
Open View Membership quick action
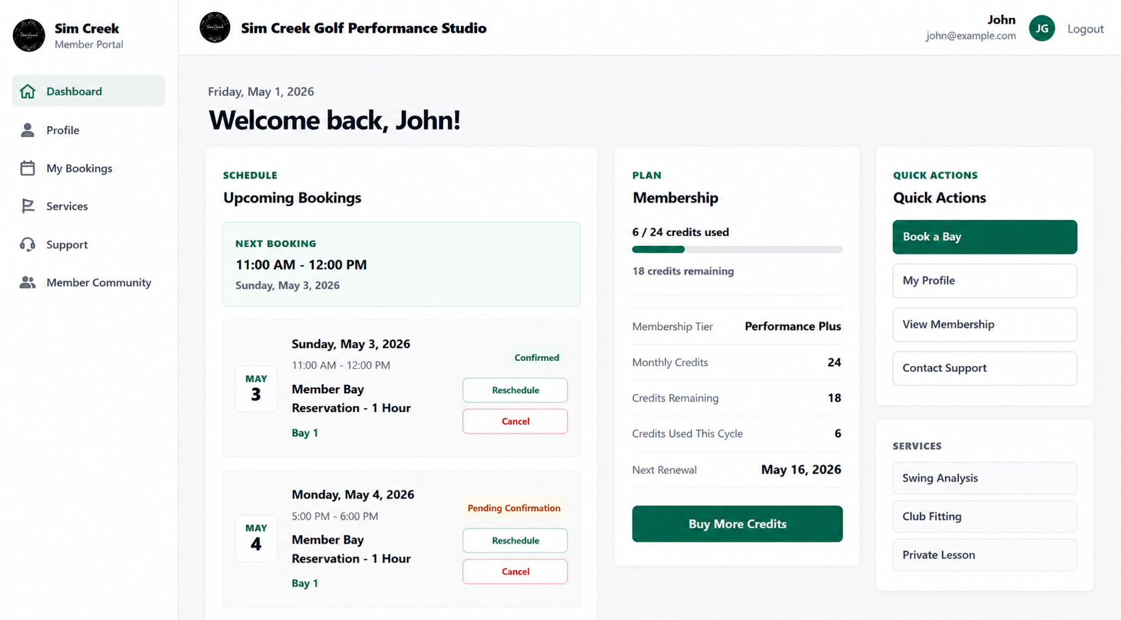coord(985,324)
